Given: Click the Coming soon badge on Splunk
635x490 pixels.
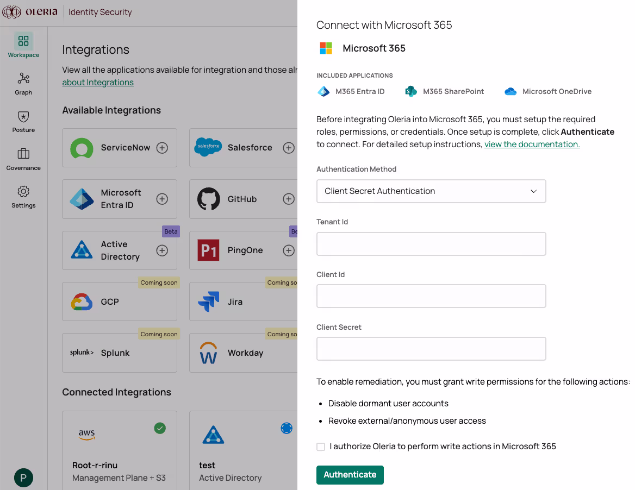Looking at the screenshot, I should [x=159, y=334].
